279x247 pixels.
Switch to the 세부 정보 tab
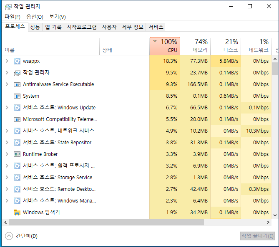click(133, 27)
